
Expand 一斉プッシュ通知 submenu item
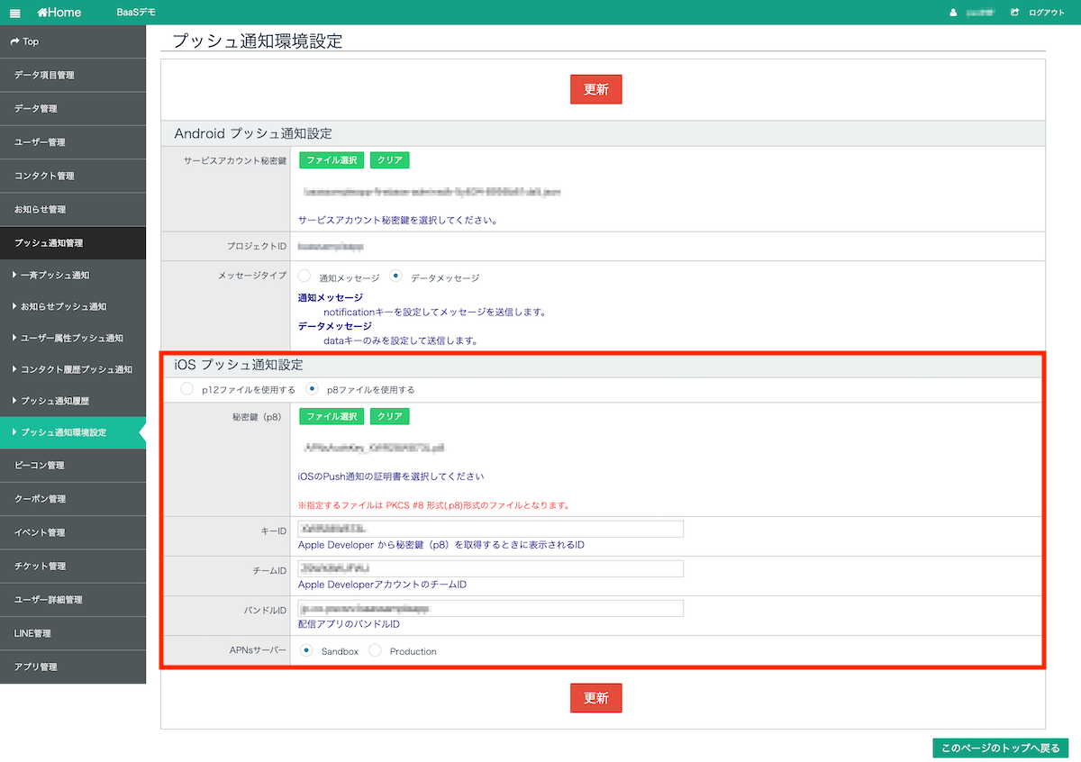click(x=73, y=276)
